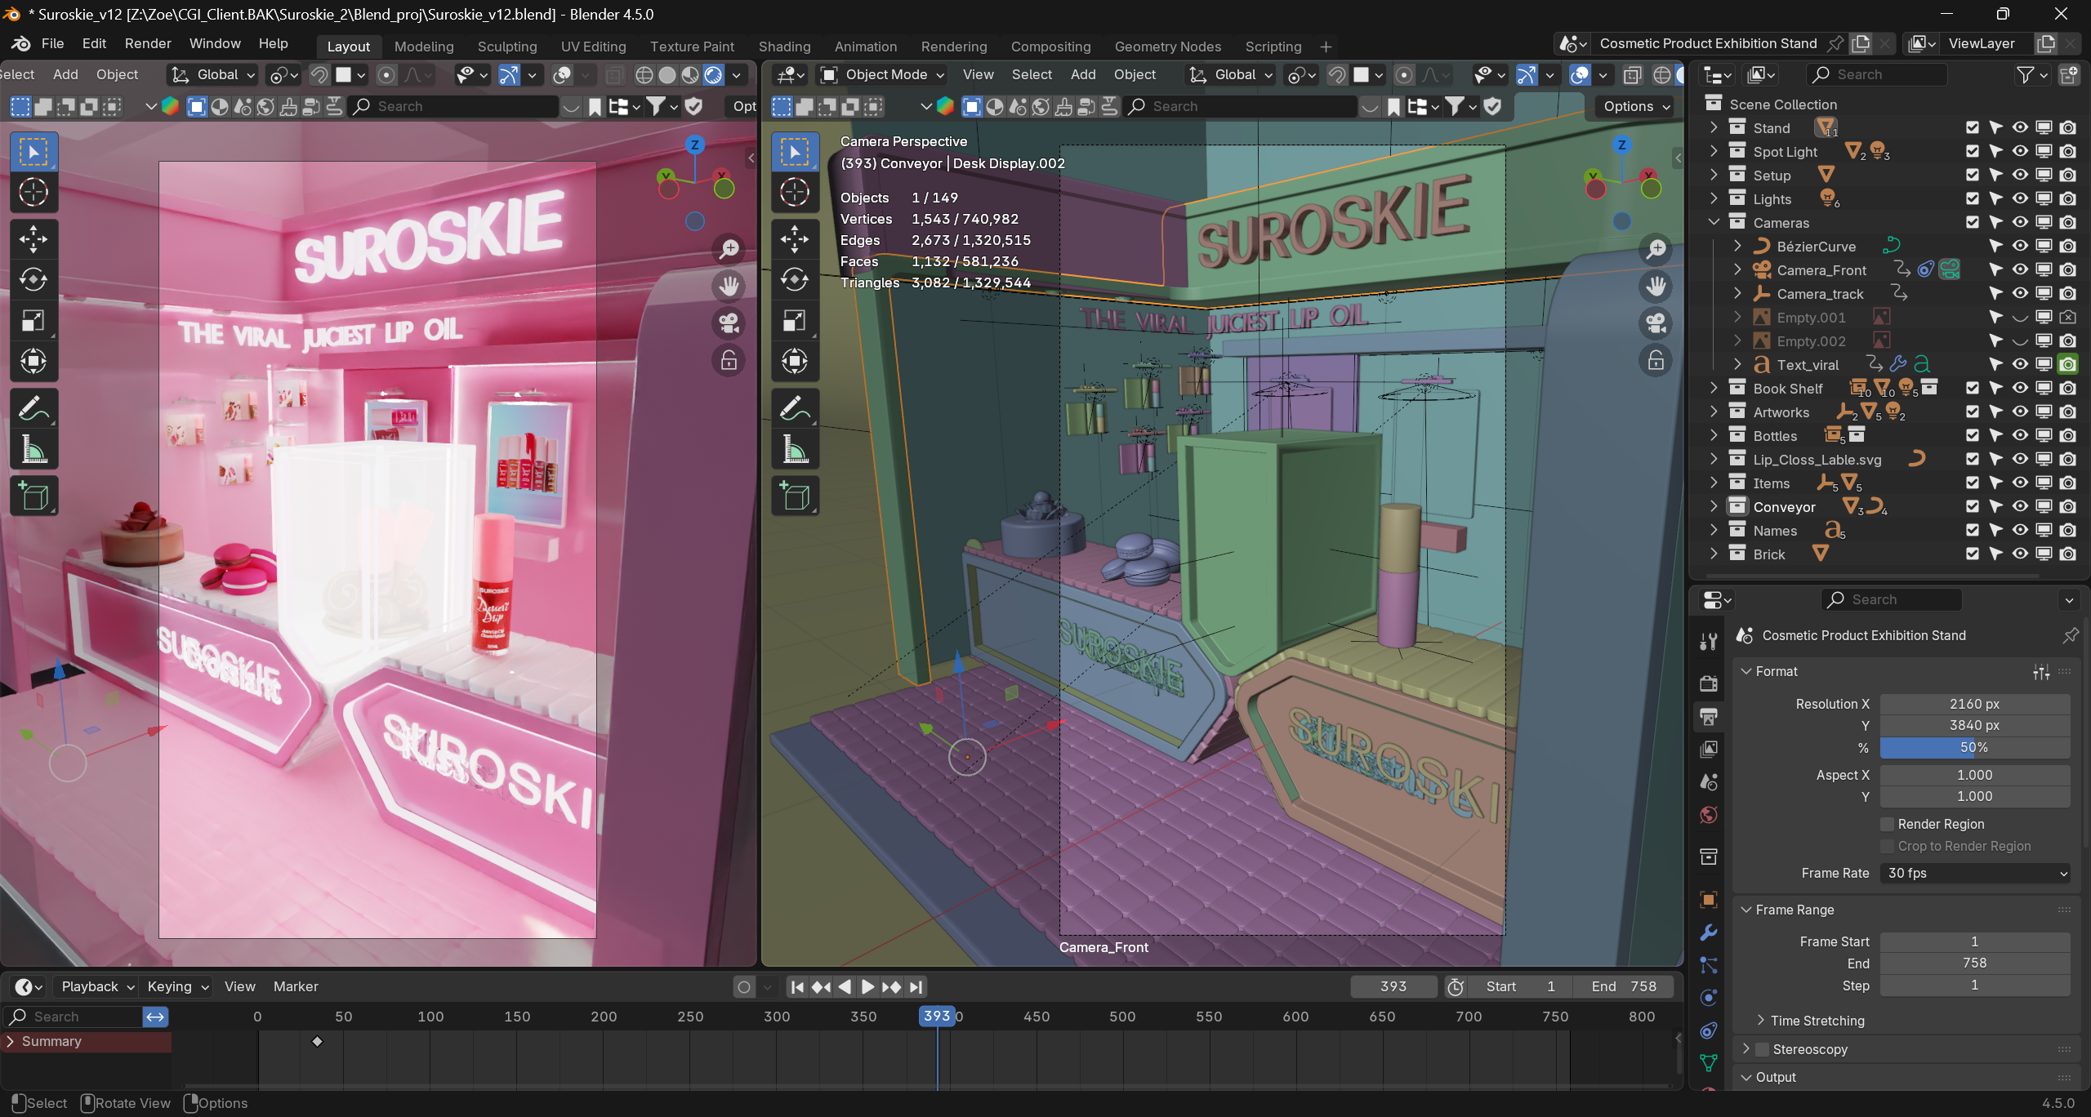Open the Frame Rate dropdown
This screenshot has height=1117, width=2091.
[1974, 873]
